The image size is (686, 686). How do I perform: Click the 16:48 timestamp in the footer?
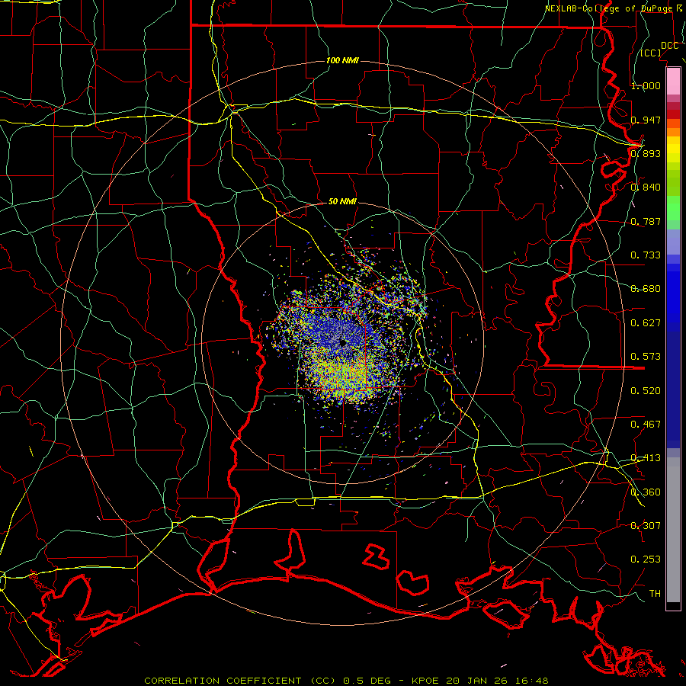tap(531, 681)
